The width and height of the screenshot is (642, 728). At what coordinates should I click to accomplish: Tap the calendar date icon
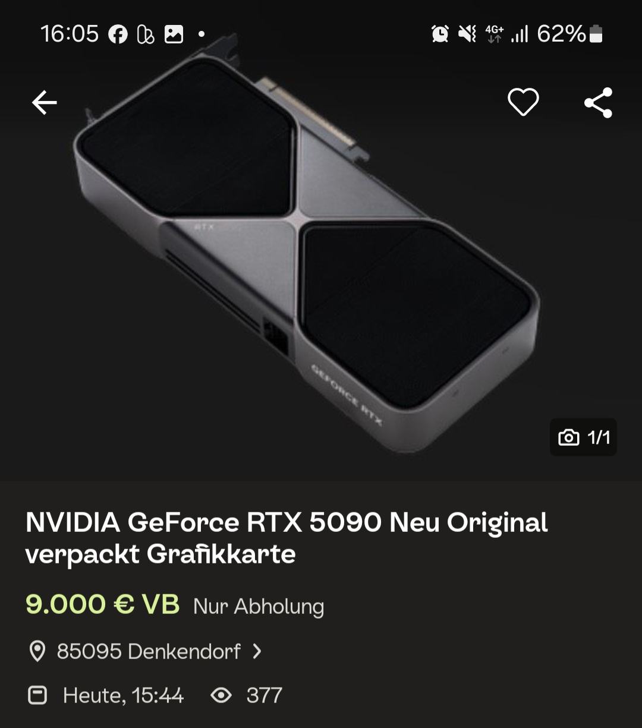coord(37,695)
